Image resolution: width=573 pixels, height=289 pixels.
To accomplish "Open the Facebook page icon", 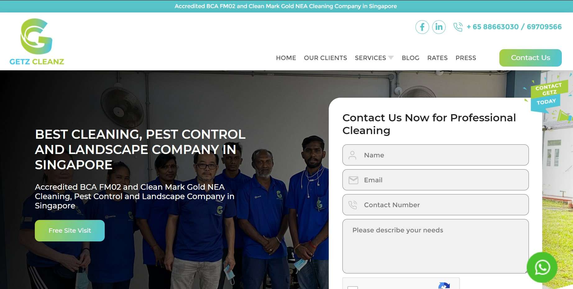I will [x=422, y=27].
